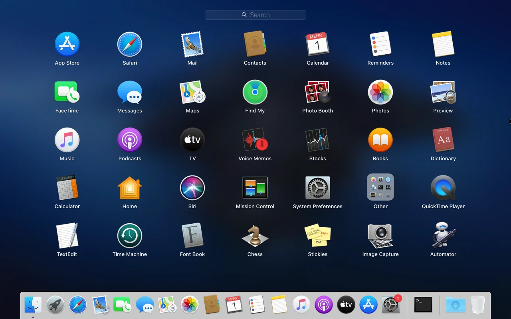The image size is (511, 319).
Task: Open Find My from Launchpad
Action: coord(255,92)
